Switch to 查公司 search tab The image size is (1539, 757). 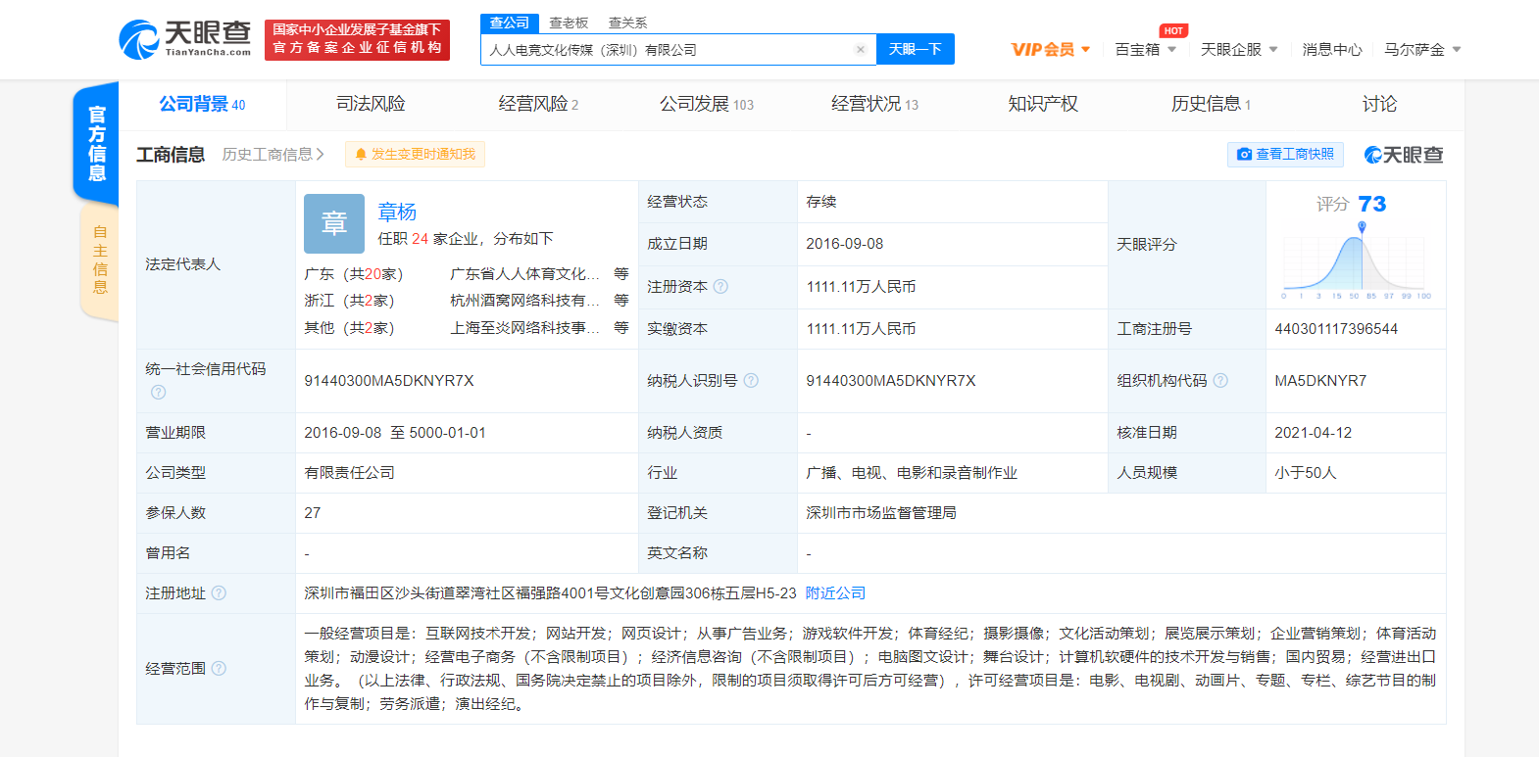click(x=510, y=23)
